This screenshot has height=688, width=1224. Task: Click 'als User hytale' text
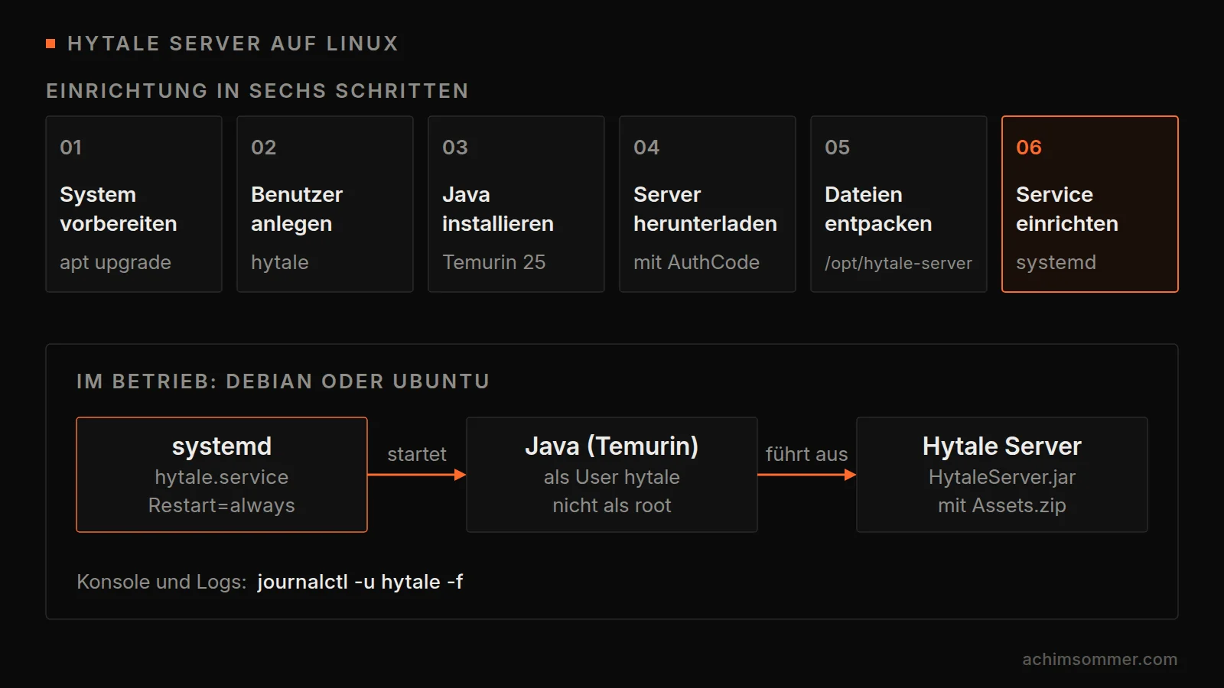click(612, 477)
